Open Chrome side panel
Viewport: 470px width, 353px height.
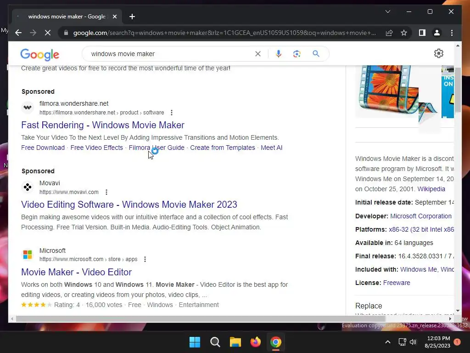(x=422, y=33)
